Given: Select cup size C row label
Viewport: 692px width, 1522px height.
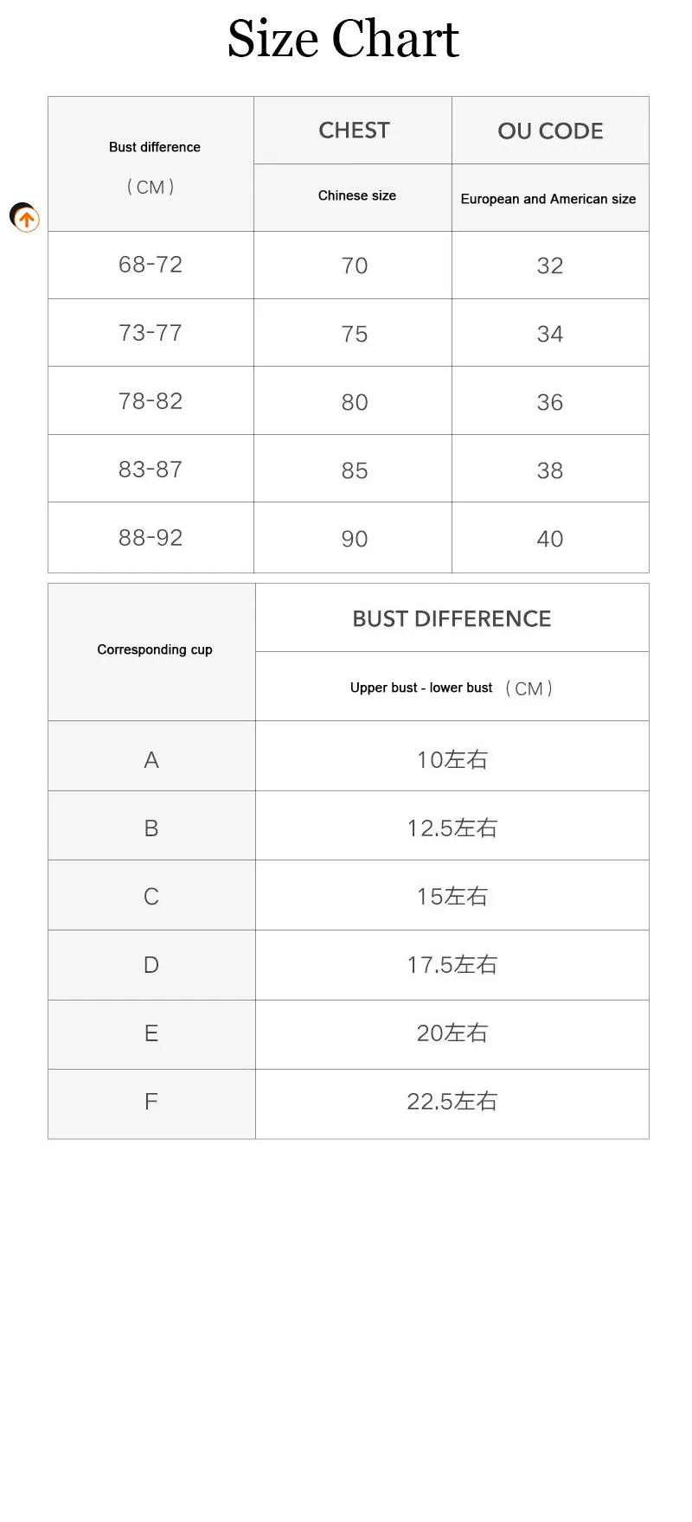Looking at the screenshot, I should pyautogui.click(x=151, y=897).
